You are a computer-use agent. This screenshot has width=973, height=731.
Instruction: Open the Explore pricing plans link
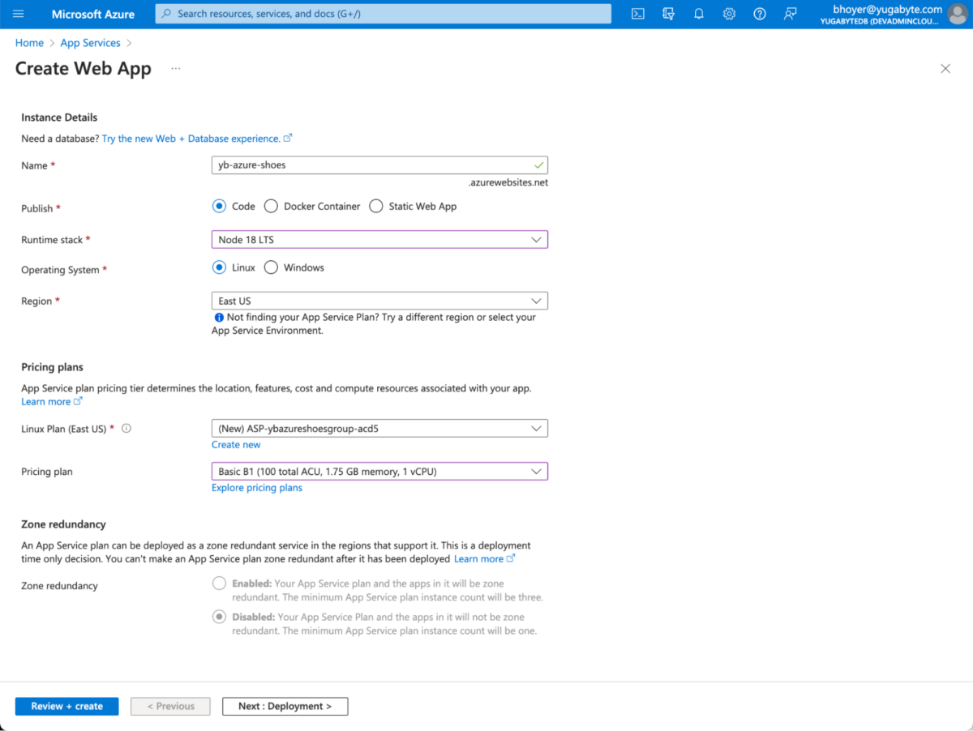tap(256, 487)
